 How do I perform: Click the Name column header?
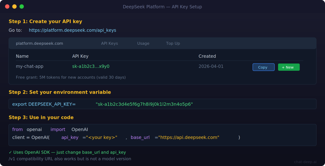click(x=22, y=56)
